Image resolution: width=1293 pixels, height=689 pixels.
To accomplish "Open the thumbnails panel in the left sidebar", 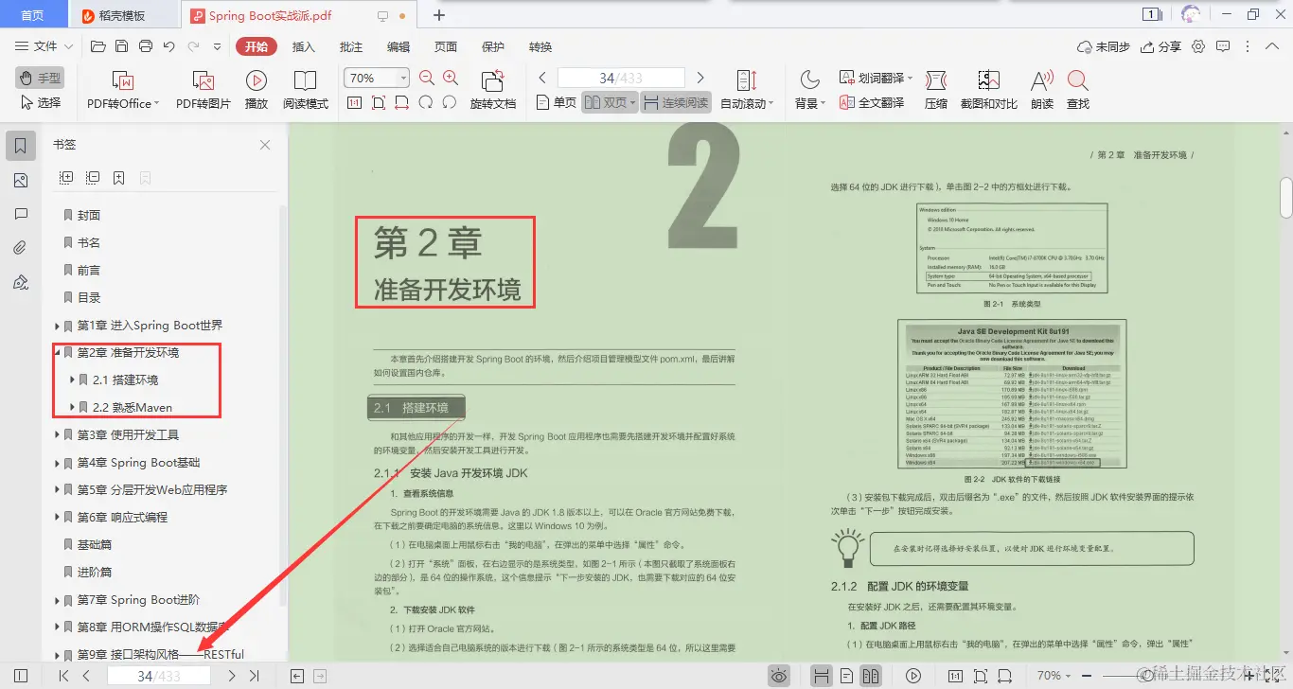I will click(x=21, y=180).
